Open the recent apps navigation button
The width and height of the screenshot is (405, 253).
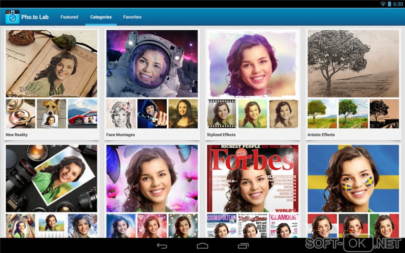pyautogui.click(x=243, y=246)
